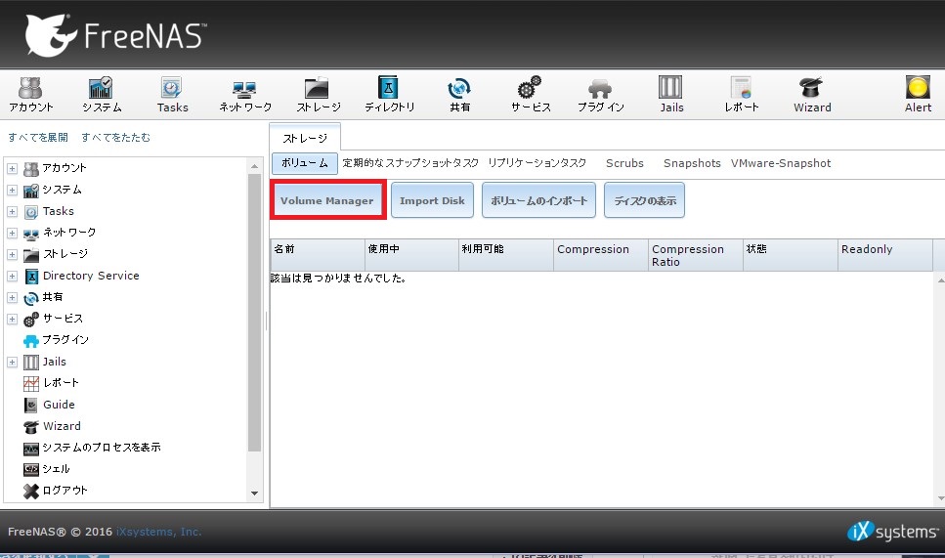Open the ディレクトリ toolbar icon
945x558 pixels.
click(x=389, y=95)
